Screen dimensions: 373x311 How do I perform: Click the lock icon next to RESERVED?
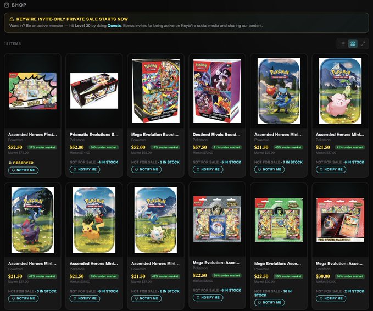10,163
